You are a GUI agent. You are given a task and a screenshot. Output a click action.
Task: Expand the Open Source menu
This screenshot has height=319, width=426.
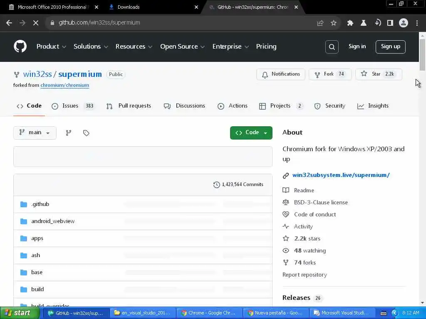(182, 47)
